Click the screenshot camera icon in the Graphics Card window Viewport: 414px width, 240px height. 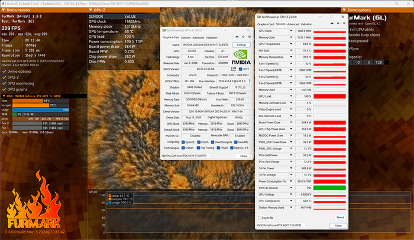point(237,37)
